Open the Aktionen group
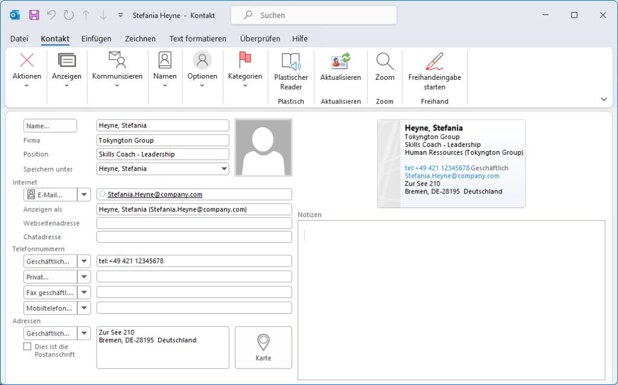The image size is (618, 385). pos(27,70)
